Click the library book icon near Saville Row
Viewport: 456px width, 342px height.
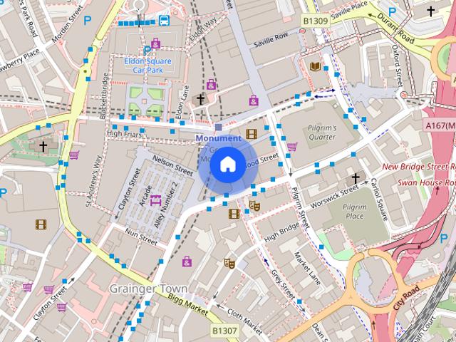[x=315, y=66]
